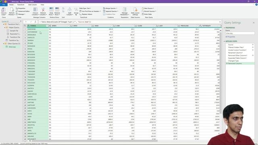Open the SERIES column filter dropdown

click(69, 26)
